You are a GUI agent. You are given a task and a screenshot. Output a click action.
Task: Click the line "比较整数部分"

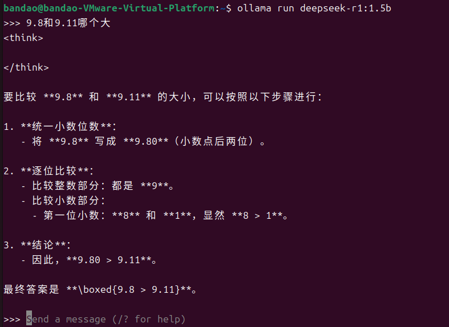click(103, 186)
